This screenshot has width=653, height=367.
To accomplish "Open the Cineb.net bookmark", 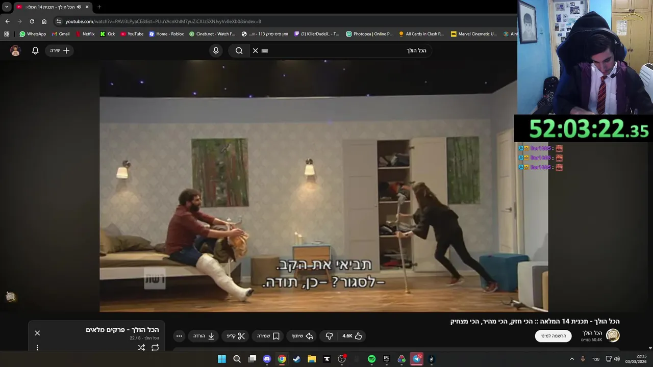I will [x=212, y=34].
